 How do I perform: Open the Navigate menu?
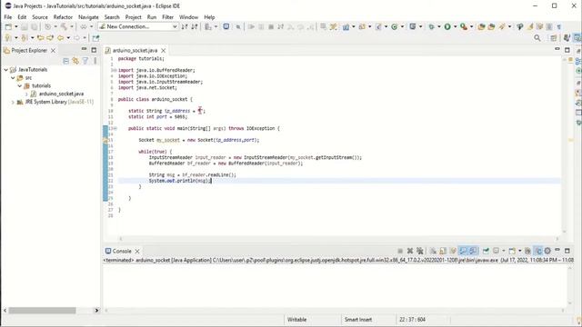coord(88,17)
